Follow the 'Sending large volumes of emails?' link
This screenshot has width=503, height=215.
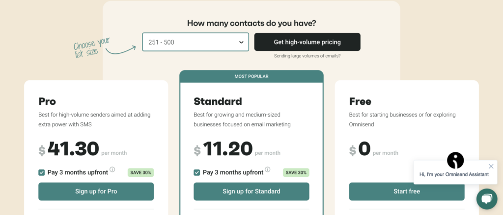[x=307, y=56]
